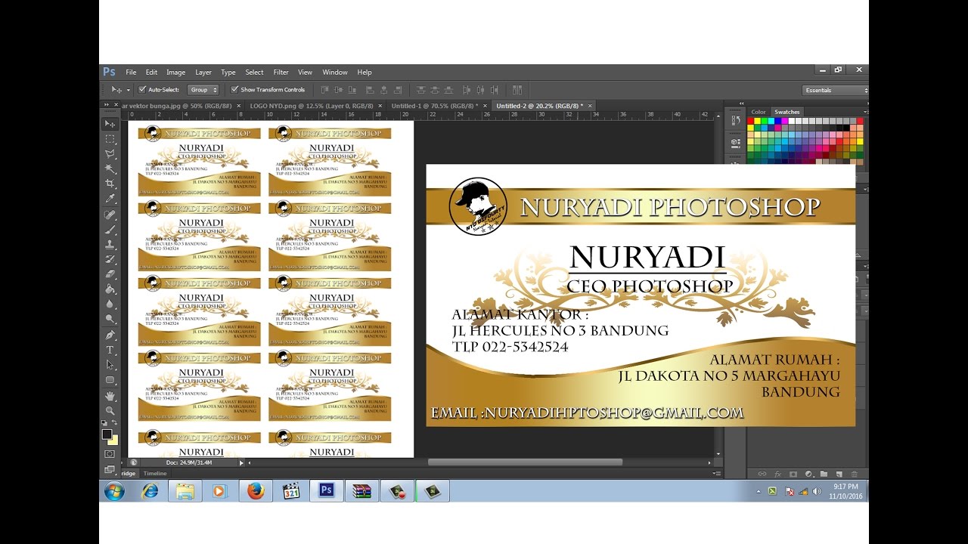Select the Blur tool
Screen dimensions: 968x544
(x=110, y=304)
